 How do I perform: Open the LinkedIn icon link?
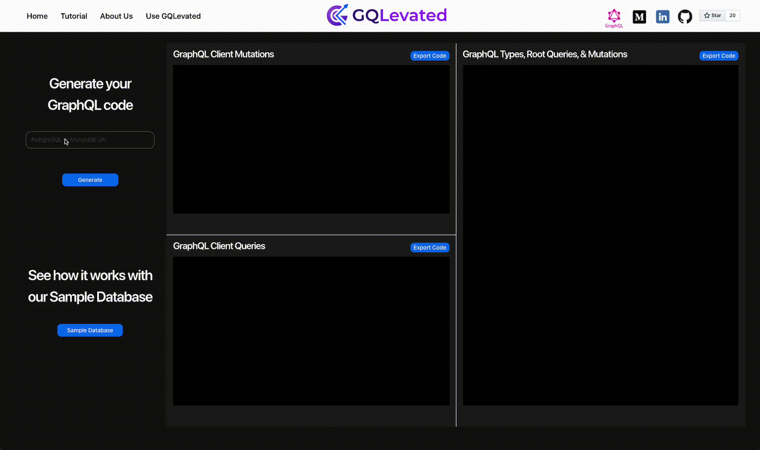662,17
